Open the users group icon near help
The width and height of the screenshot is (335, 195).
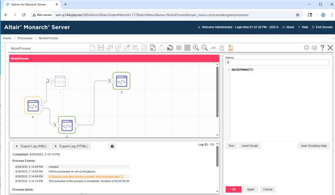(x=314, y=47)
